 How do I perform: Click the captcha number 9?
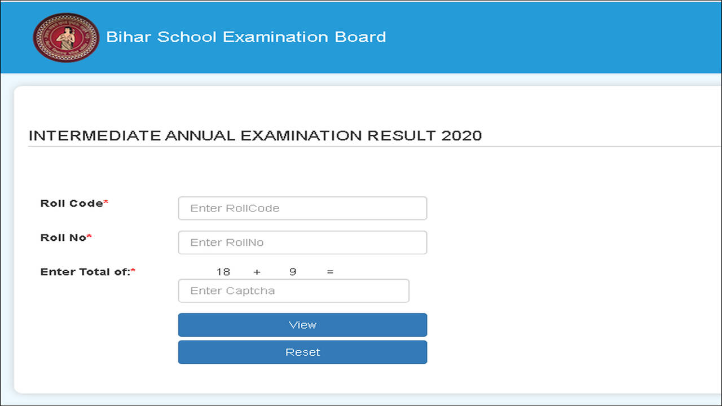click(x=293, y=272)
